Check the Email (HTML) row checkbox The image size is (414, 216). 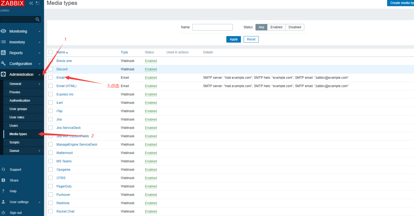51,86
